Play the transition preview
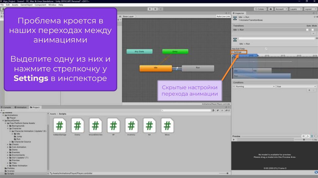This screenshot has width=318, height=178. coord(234,140)
